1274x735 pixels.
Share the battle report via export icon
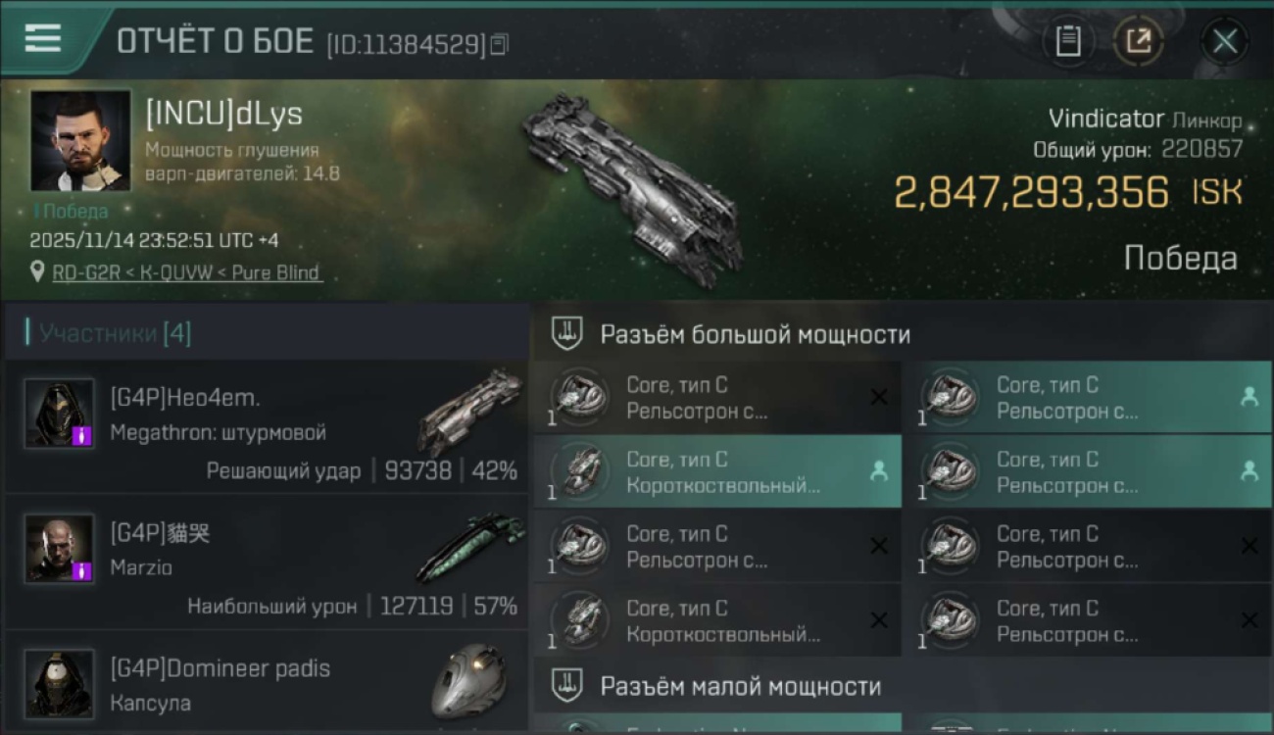click(1139, 41)
